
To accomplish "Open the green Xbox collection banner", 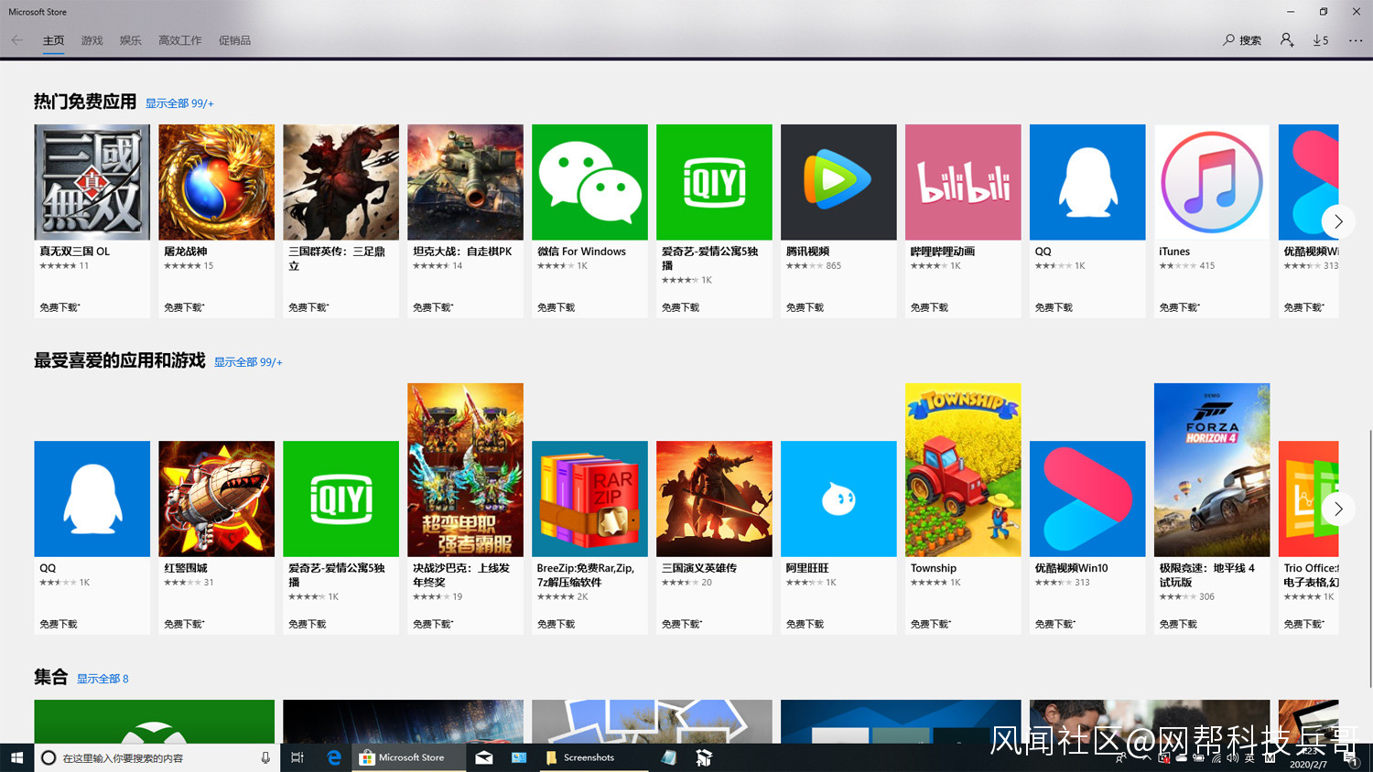I will tap(154, 722).
